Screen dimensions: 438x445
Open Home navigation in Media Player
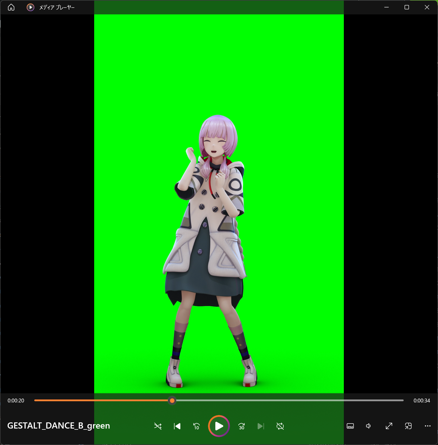11,7
